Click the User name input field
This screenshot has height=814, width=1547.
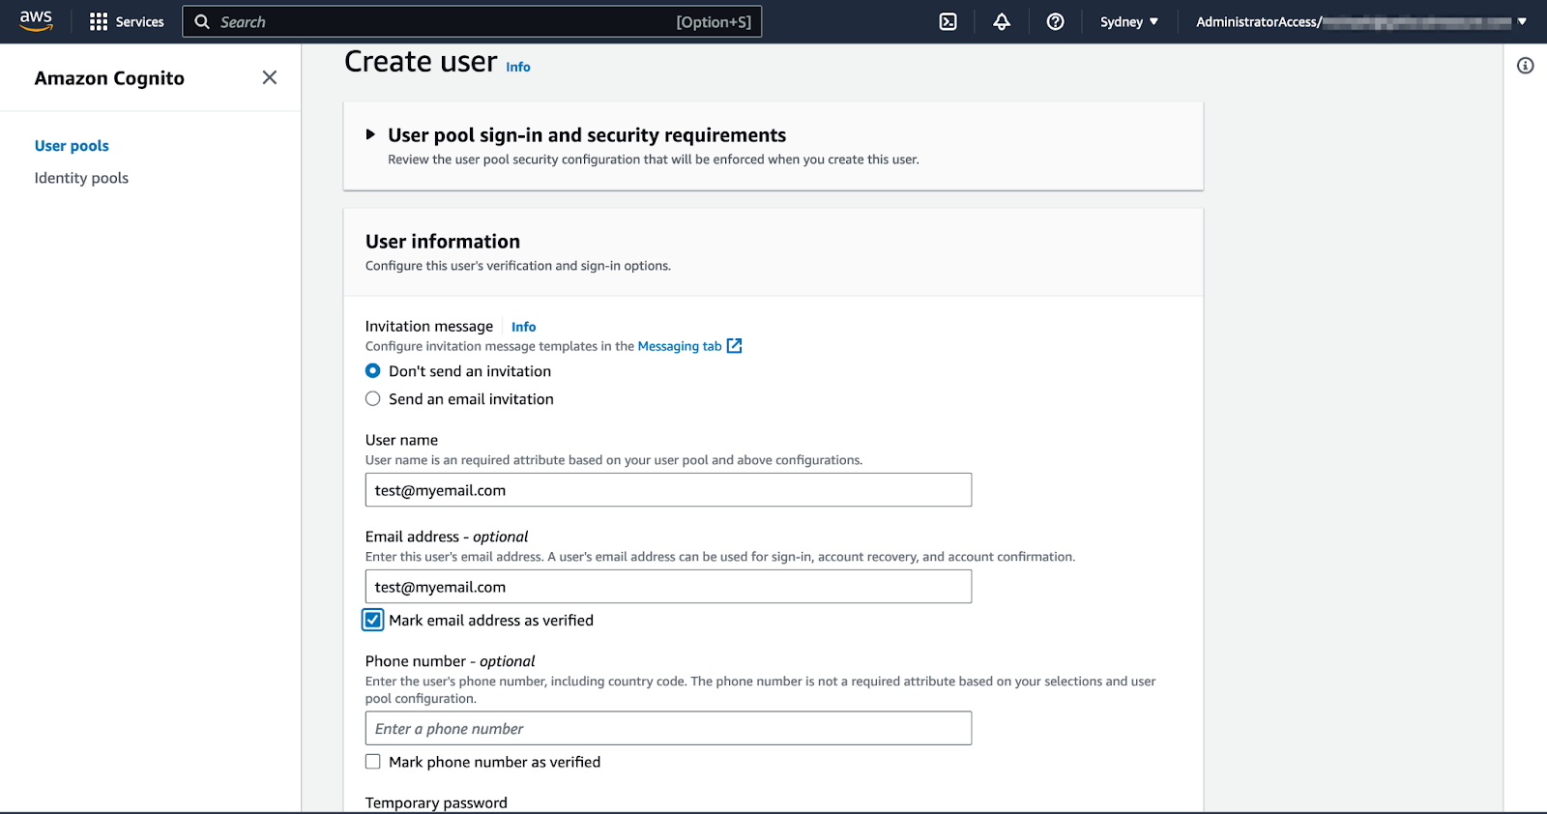(668, 490)
